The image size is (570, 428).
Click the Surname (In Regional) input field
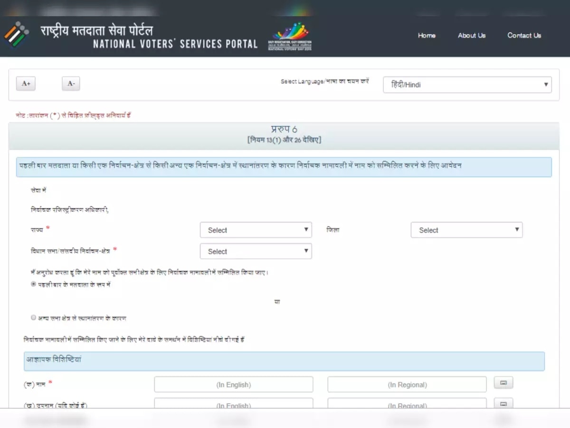pos(407,404)
